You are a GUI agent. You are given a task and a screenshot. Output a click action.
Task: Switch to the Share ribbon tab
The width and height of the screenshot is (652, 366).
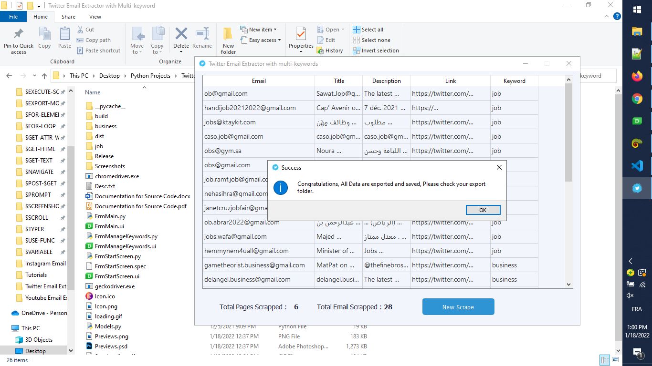(x=68, y=17)
